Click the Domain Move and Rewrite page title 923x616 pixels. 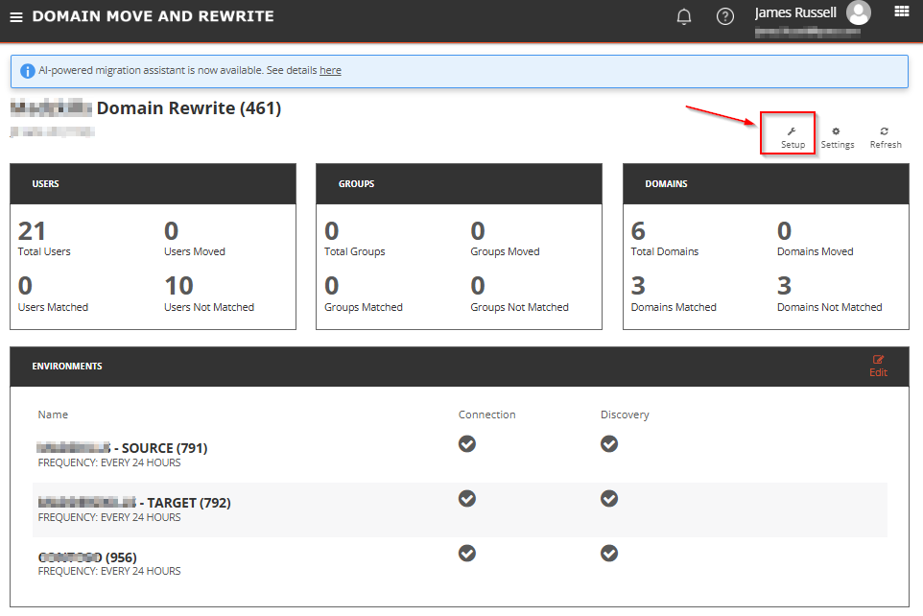[154, 16]
